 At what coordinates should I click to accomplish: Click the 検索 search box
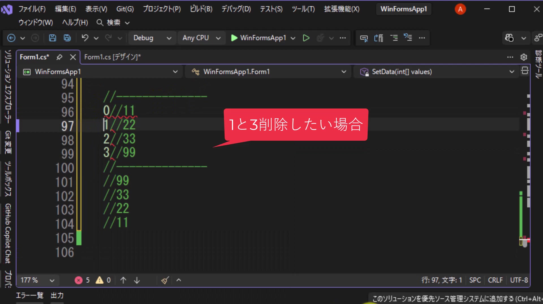[113, 23]
